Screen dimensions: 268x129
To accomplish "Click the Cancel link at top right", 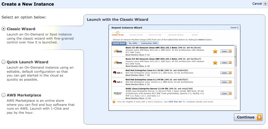I will [x=257, y=4].
